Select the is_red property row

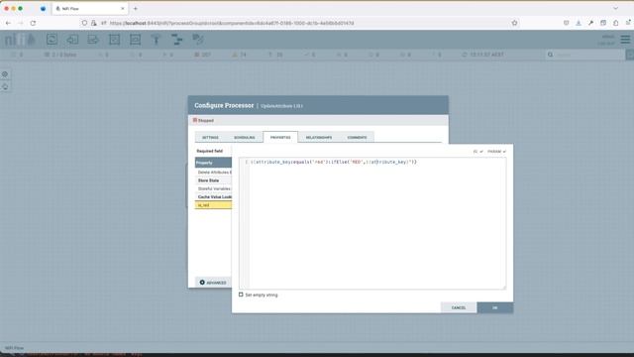213,205
